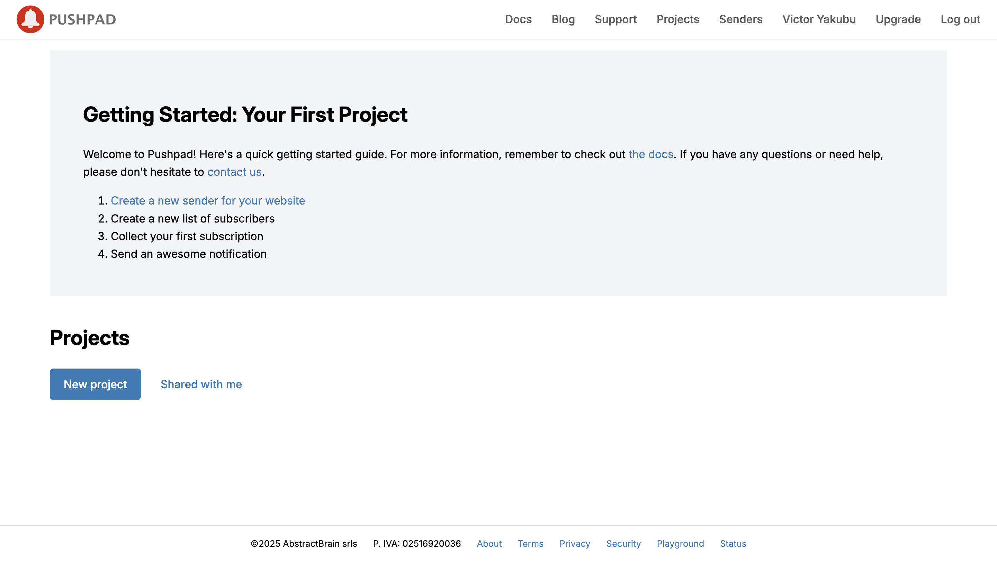Click Upgrade in the navigation bar

pyautogui.click(x=898, y=19)
